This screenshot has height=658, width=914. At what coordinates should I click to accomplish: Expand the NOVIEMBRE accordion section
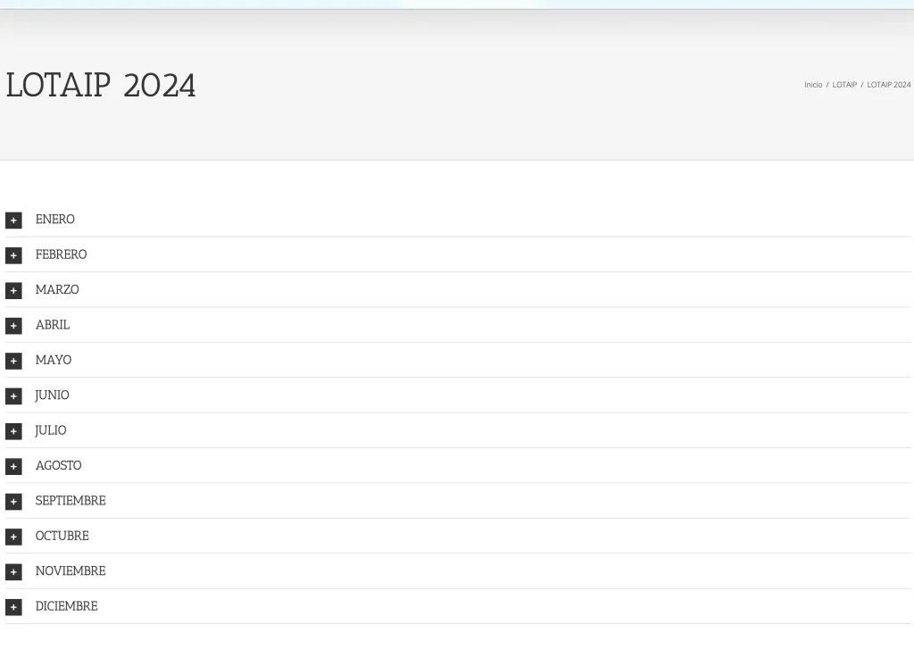point(71,571)
